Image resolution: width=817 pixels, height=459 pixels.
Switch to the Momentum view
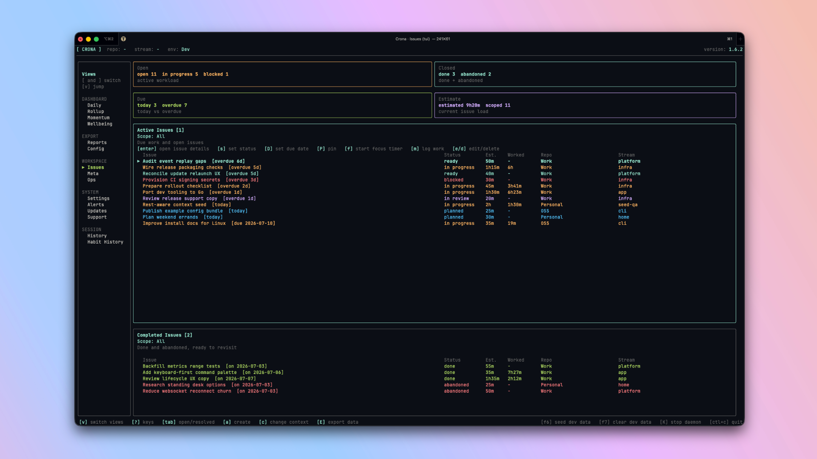click(x=98, y=118)
